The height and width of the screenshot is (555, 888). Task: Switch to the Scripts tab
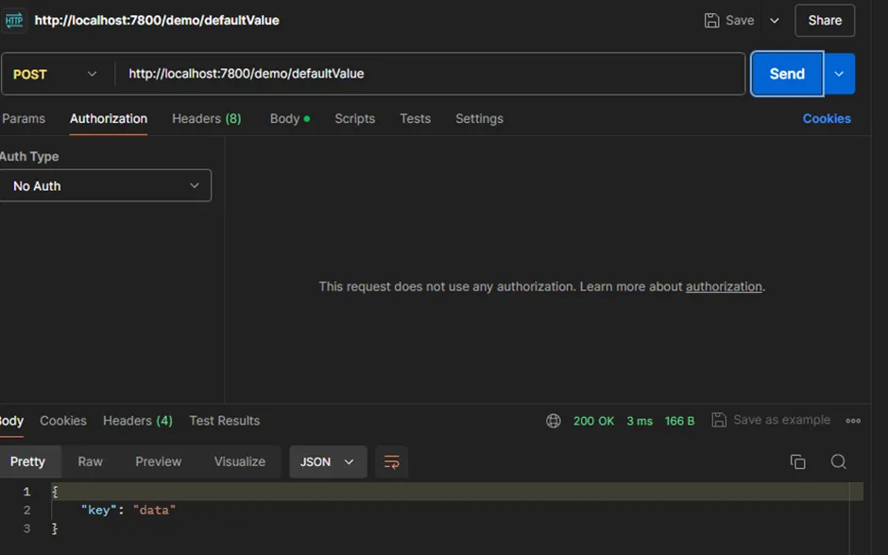click(354, 118)
